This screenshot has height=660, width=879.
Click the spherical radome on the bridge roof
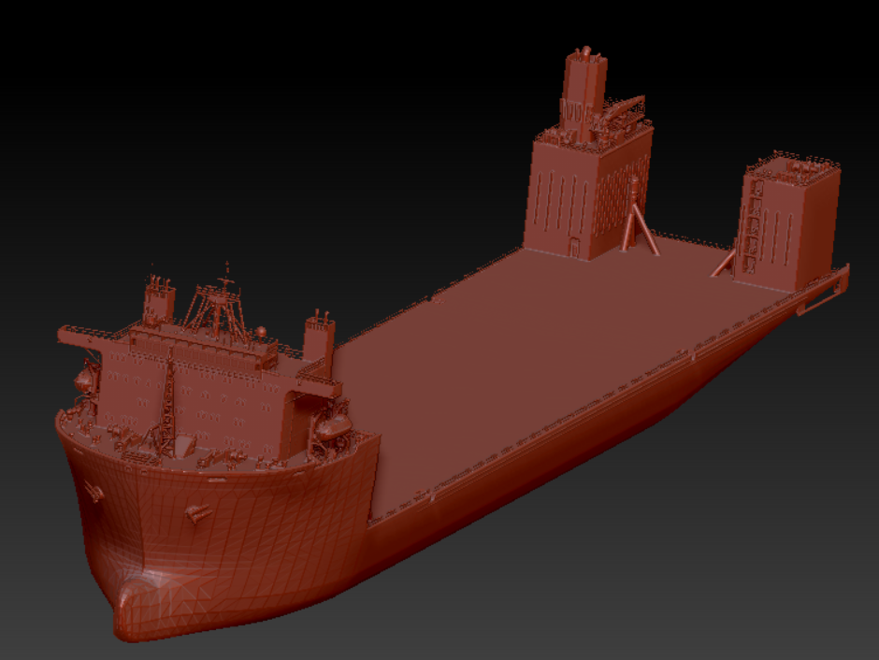261,332
